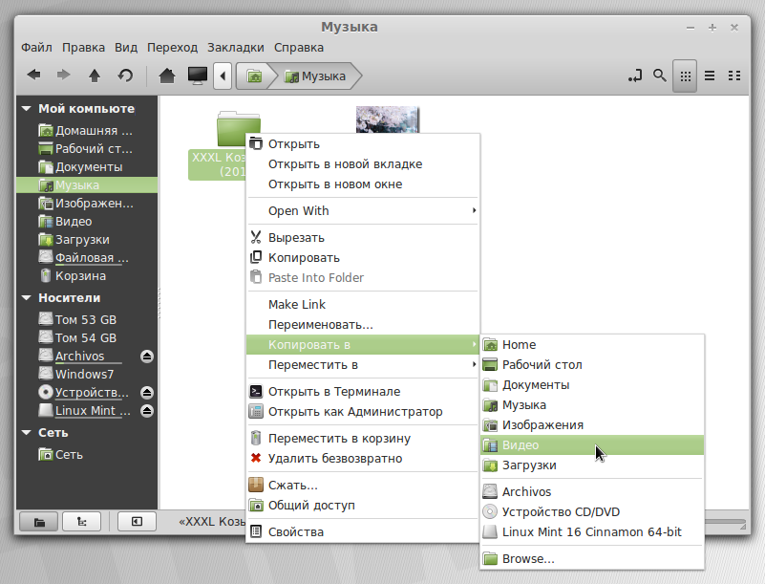Switch to list view
The image size is (765, 584).
pos(710,75)
